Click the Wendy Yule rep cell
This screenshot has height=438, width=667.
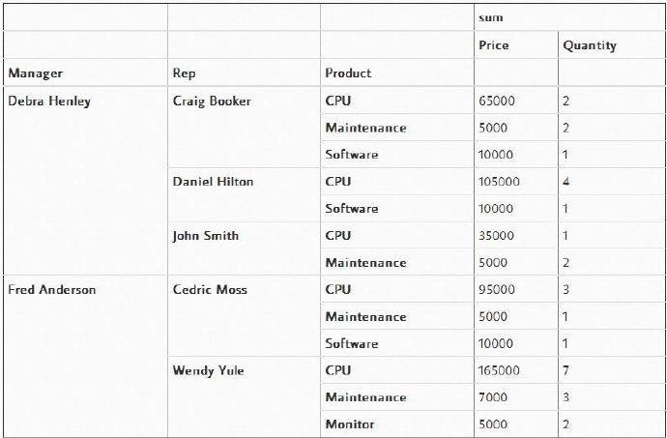click(x=208, y=370)
